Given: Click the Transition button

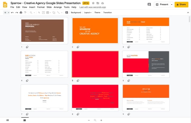Looking at the screenshot, I should 107,12.
